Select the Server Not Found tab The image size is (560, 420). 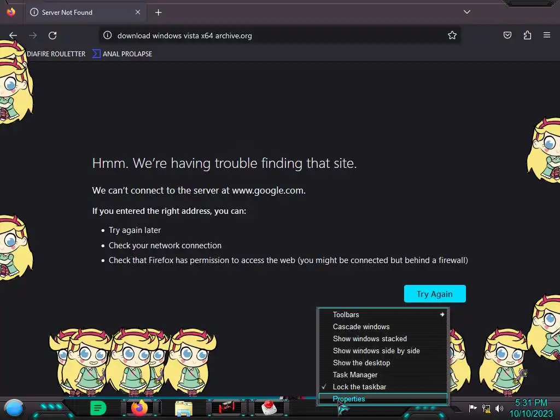(x=86, y=13)
